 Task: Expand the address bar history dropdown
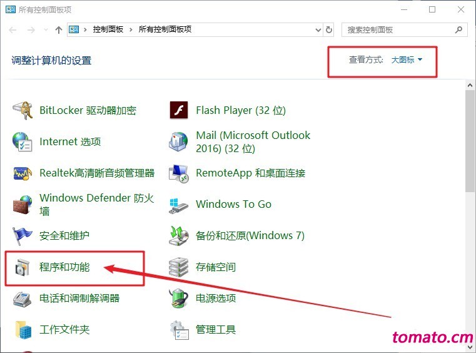318,30
